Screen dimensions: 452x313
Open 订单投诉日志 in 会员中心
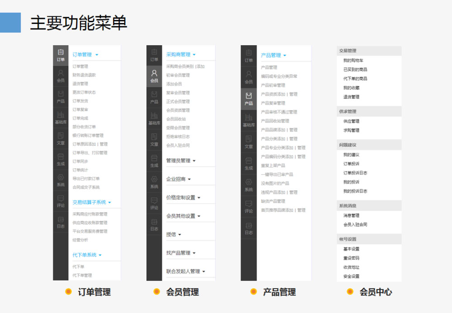355,173
